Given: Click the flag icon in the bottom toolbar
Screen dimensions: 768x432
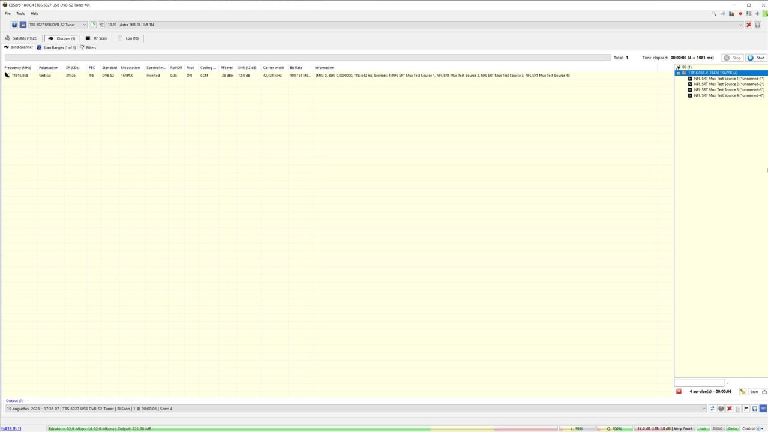Looking at the screenshot, I should 746,409.
